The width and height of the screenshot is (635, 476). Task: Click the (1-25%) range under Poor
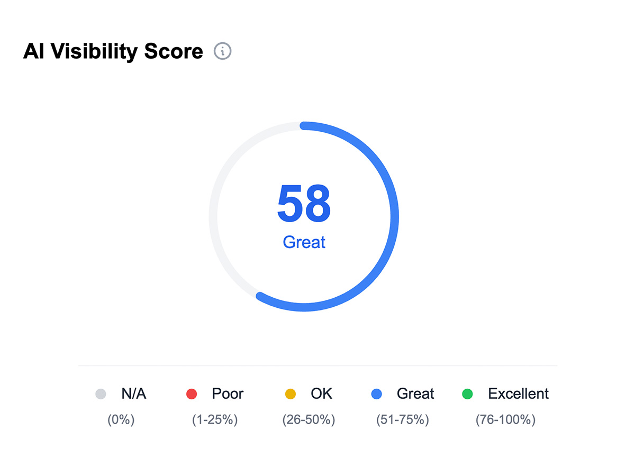click(214, 420)
